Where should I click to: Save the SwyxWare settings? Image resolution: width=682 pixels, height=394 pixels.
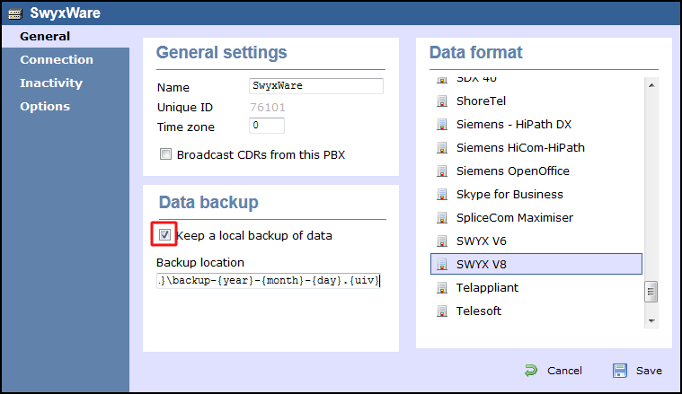pyautogui.click(x=637, y=371)
